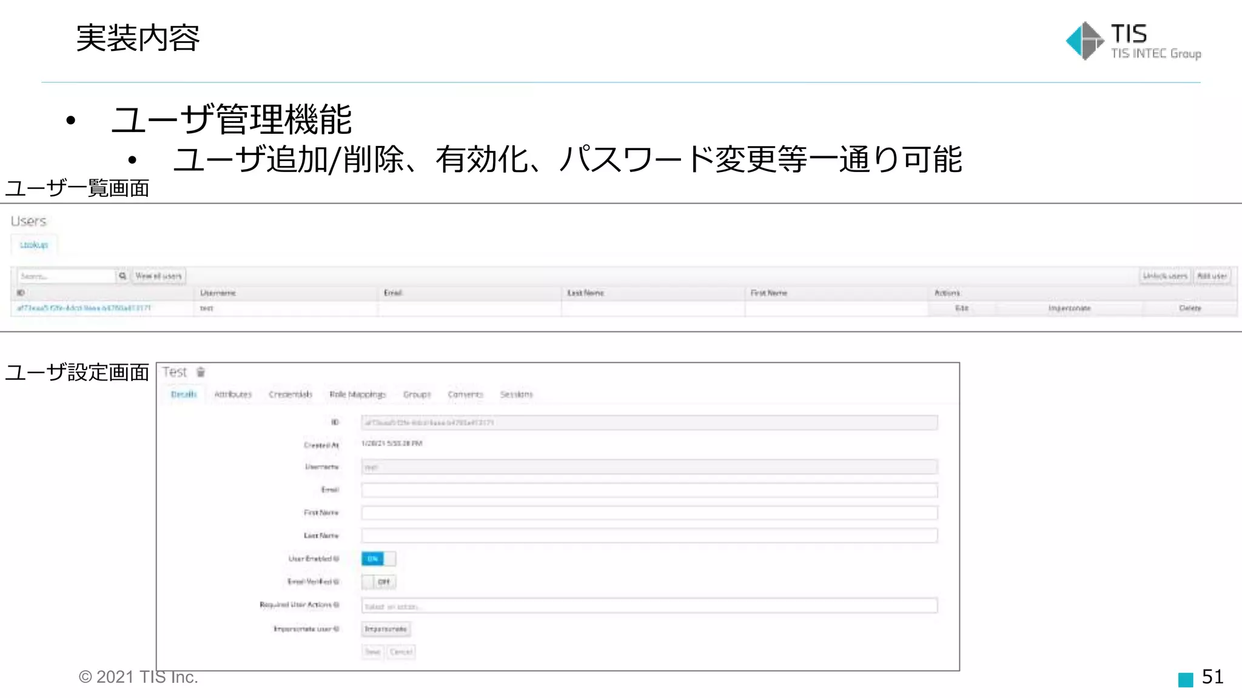
Task: Click Impersonate in the test user row
Action: click(1069, 308)
